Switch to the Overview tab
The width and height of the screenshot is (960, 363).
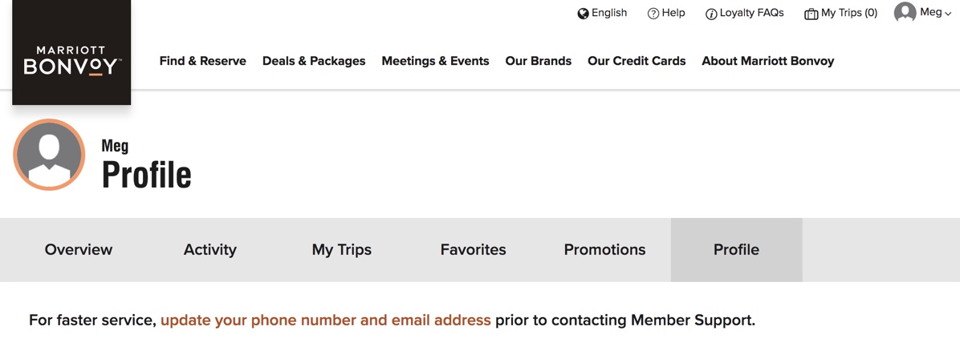tap(79, 250)
